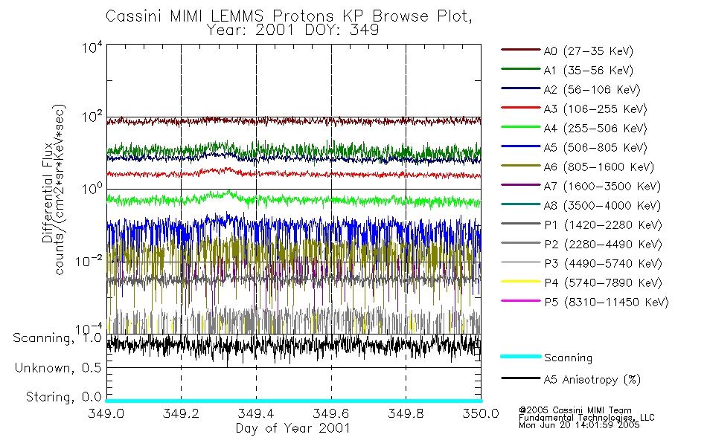Click the 349.8 x-axis tick label
707x446 pixels.
tap(406, 413)
